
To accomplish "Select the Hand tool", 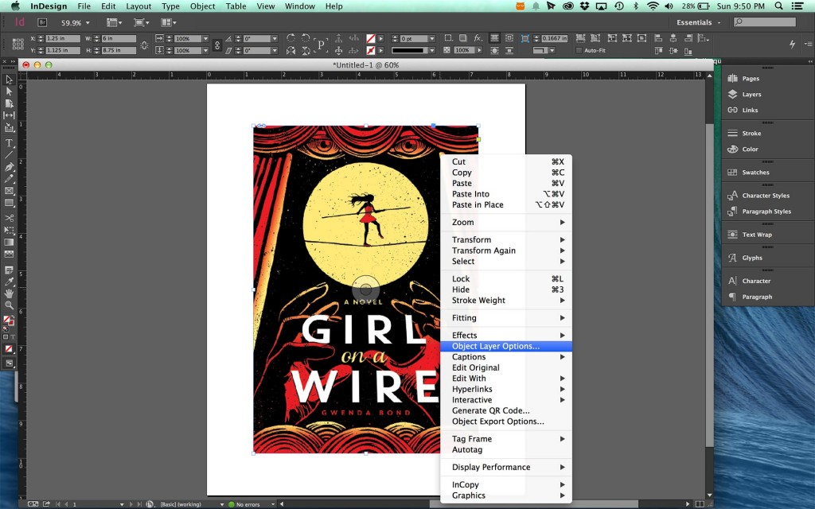I will (x=9, y=293).
